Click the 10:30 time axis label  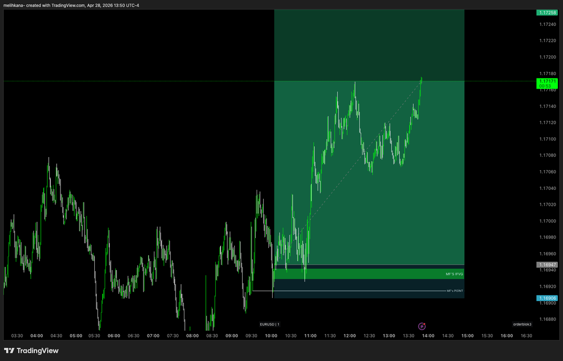click(290, 336)
